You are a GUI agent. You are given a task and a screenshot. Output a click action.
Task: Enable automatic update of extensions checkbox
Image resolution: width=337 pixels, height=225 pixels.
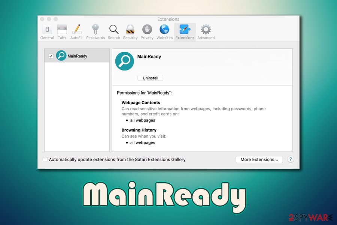(x=45, y=159)
